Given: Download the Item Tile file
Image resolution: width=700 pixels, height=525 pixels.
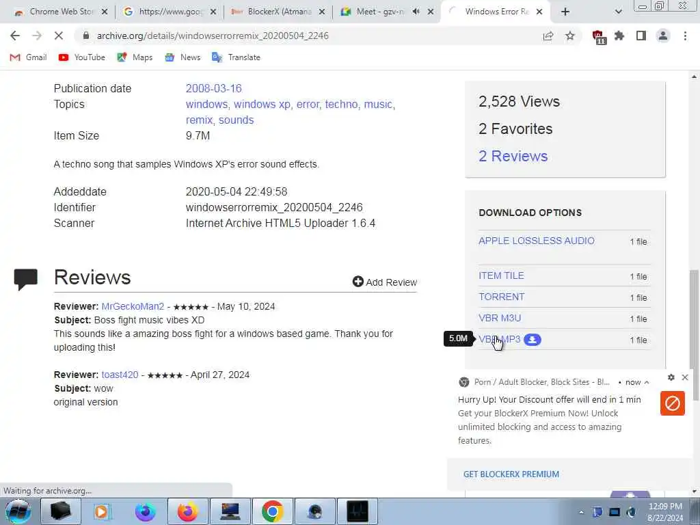Looking at the screenshot, I should [501, 275].
